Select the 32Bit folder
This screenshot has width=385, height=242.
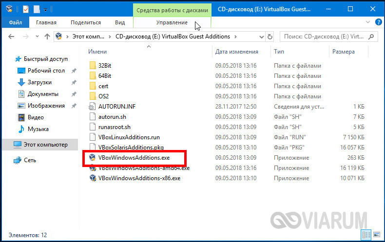105,66
